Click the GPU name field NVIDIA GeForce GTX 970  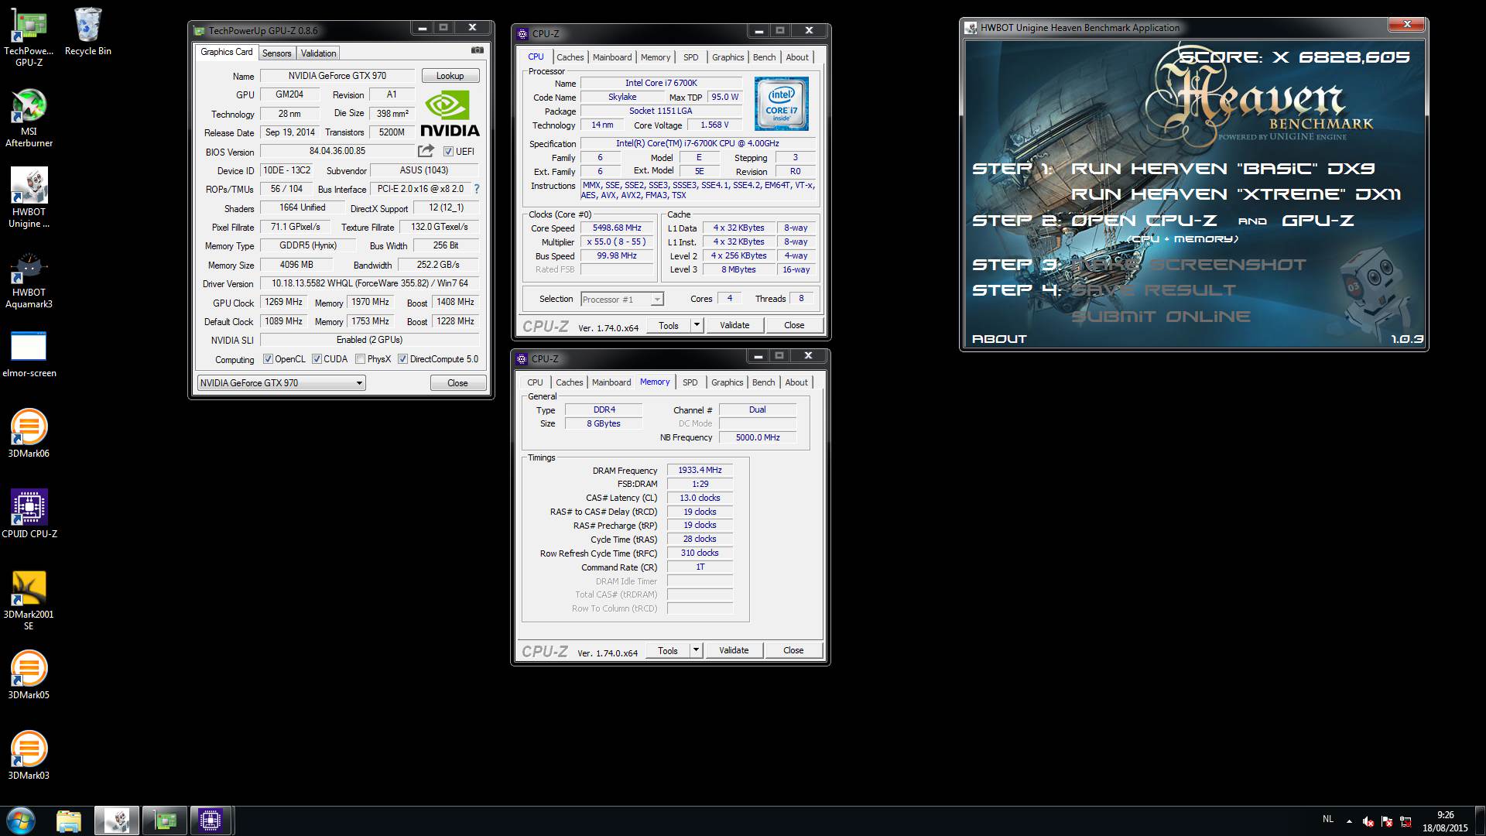click(x=337, y=76)
